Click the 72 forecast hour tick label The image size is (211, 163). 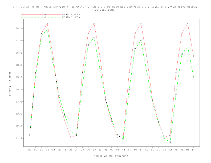pyautogui.click(x=170, y=150)
